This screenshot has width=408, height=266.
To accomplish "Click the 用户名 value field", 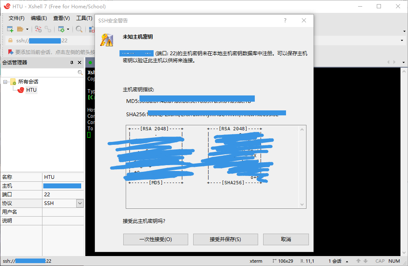I will tap(63, 212).
